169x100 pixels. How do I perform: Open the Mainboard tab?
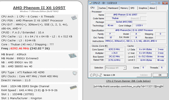point(113,8)
